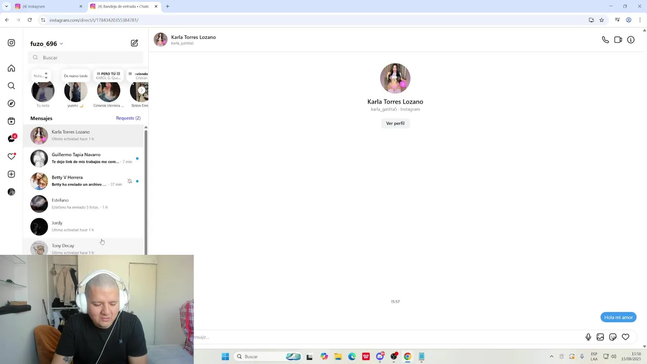
Task: Start a new message with compose icon
Action: pos(134,43)
